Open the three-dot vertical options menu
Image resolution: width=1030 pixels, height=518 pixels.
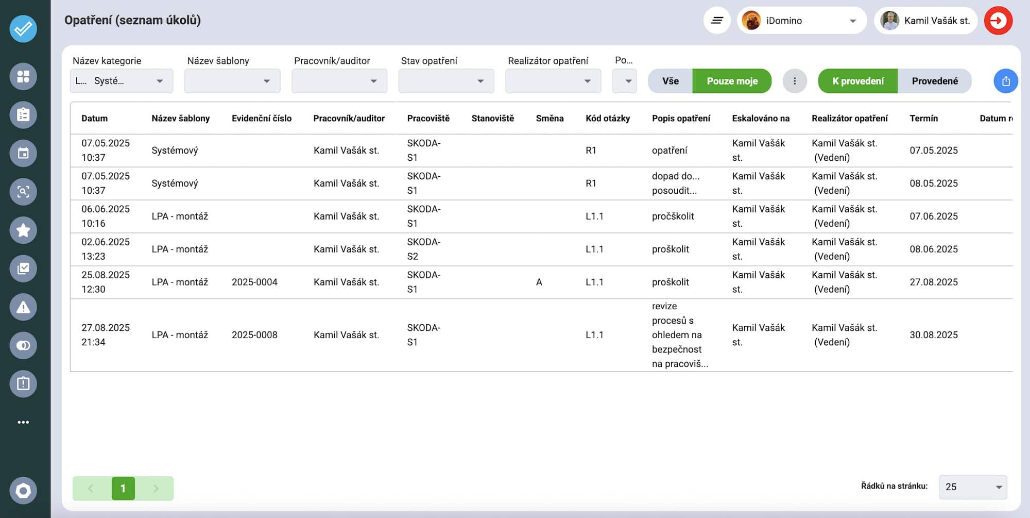pyautogui.click(x=795, y=81)
